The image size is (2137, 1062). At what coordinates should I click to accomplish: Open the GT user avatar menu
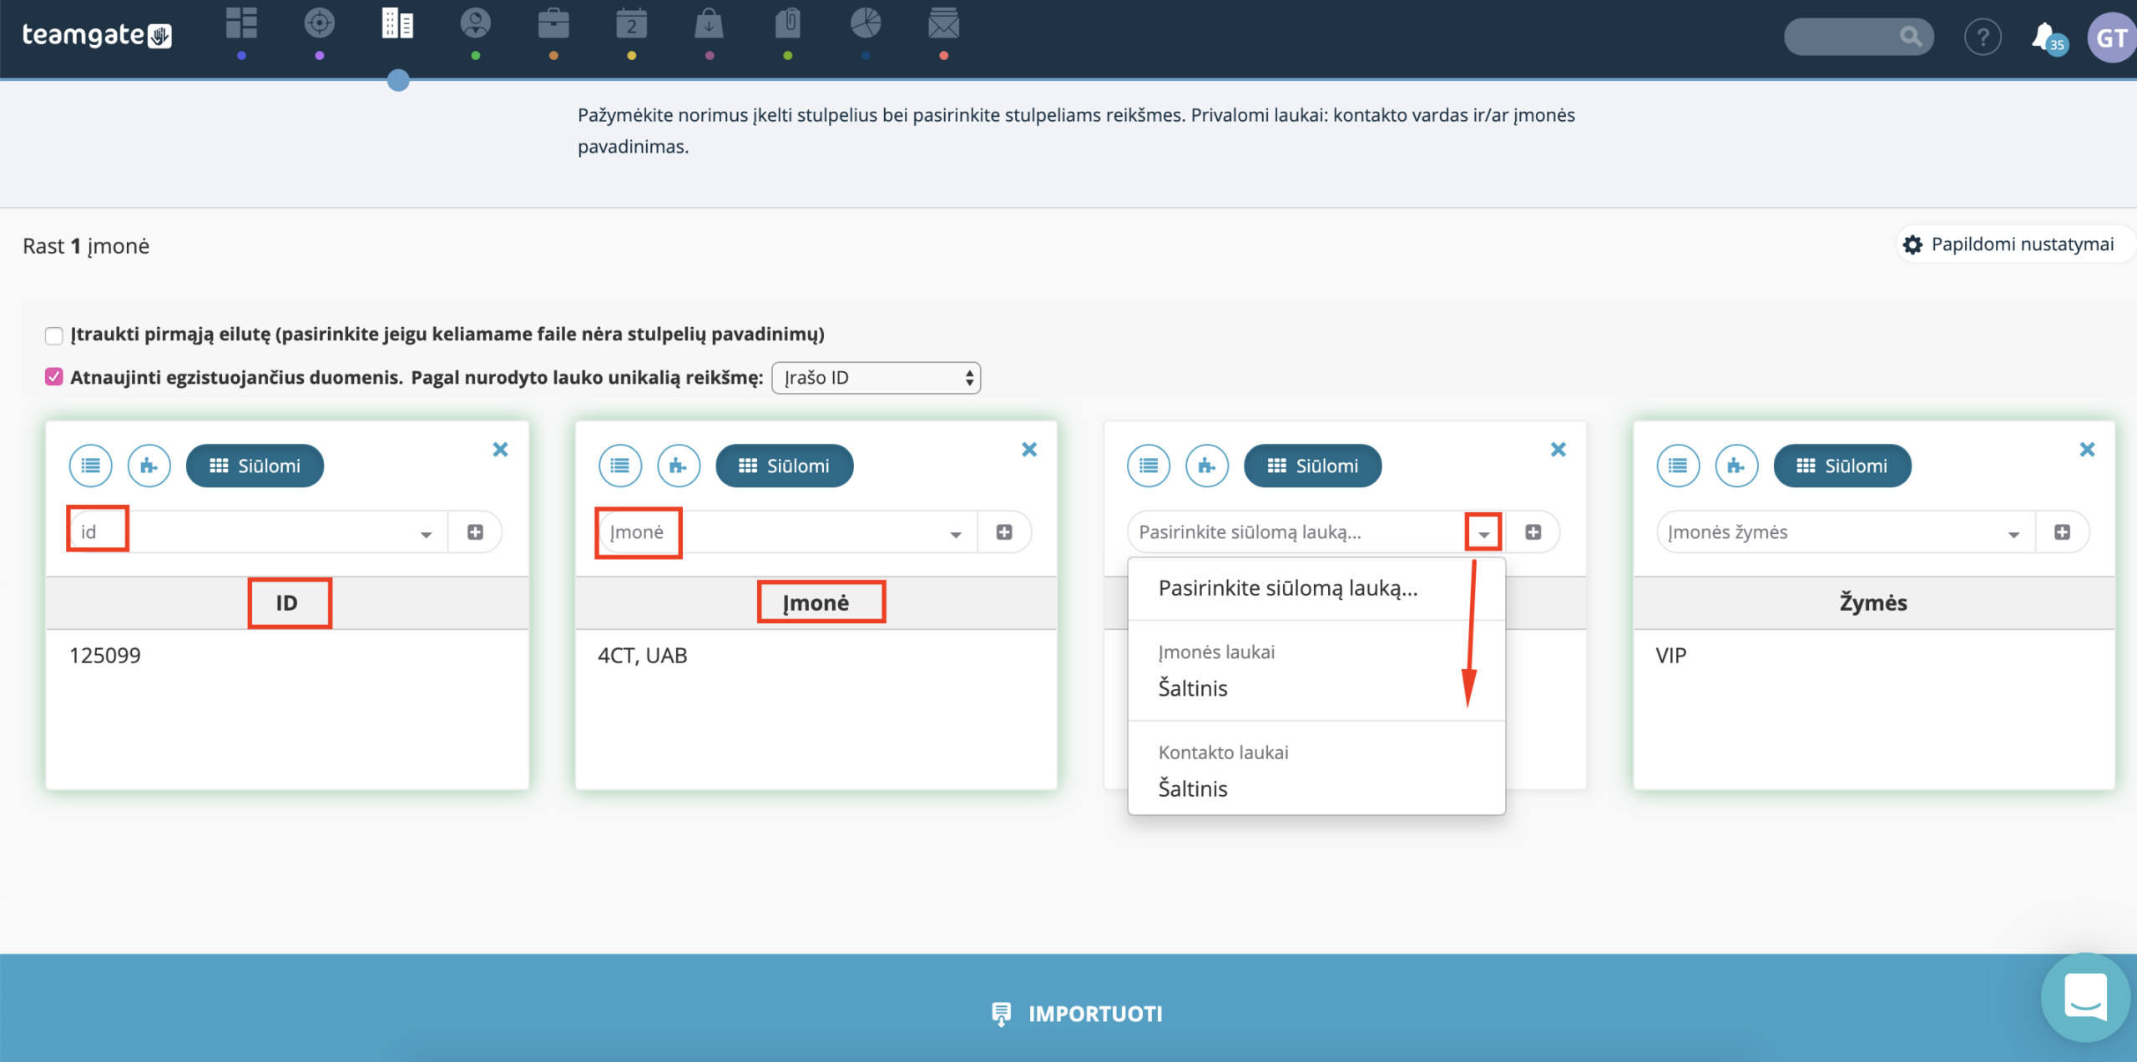coord(2112,38)
